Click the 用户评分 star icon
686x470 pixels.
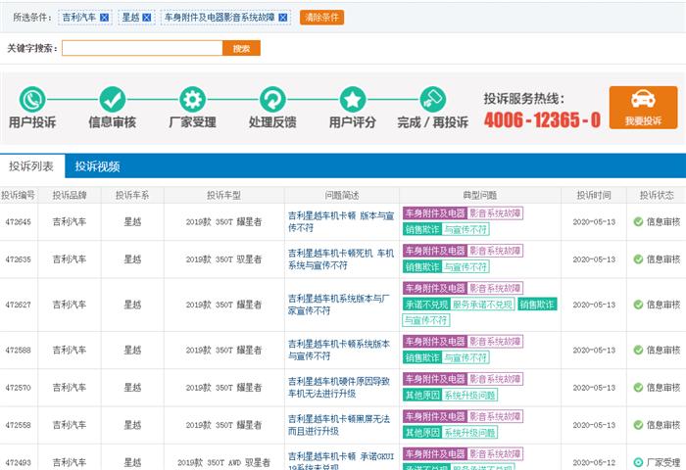353,99
